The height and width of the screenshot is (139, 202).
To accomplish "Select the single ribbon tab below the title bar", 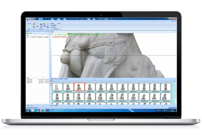I will pos(32,21).
